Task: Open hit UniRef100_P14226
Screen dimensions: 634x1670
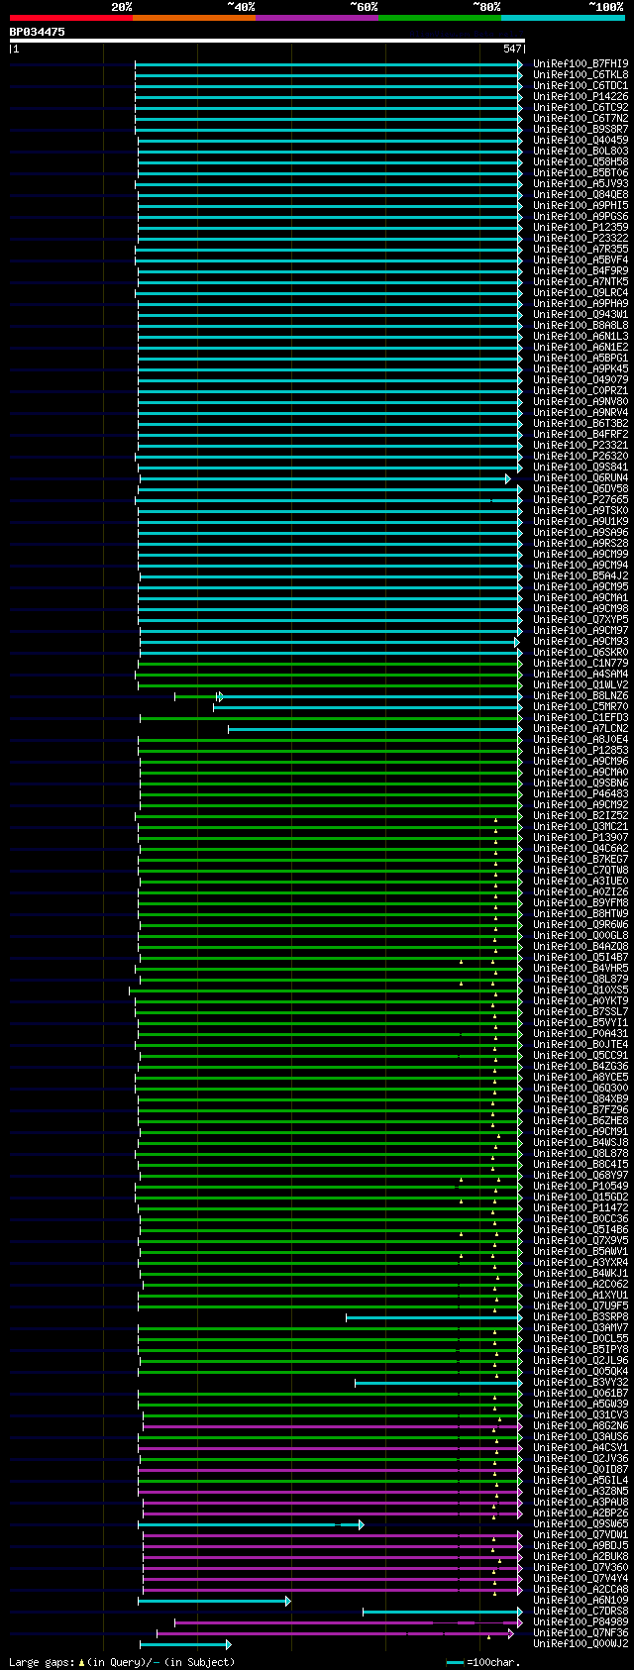Action: (x=581, y=96)
